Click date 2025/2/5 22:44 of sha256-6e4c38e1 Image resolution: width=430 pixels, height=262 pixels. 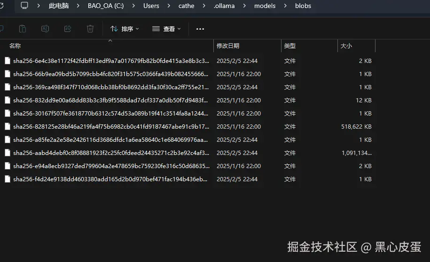coord(237,61)
